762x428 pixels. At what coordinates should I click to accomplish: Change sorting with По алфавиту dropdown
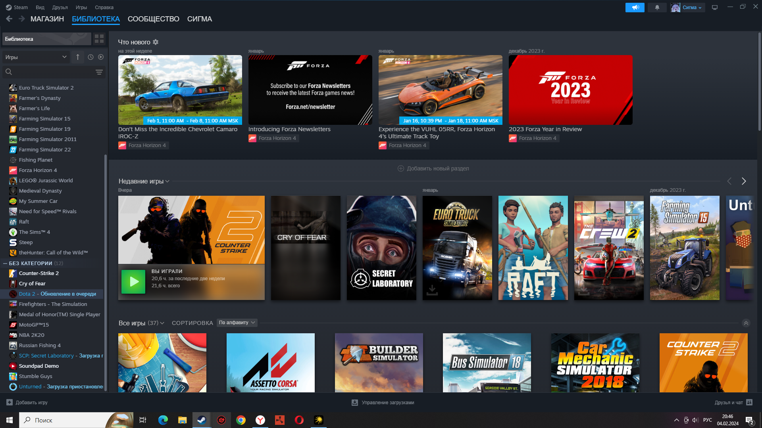tap(237, 323)
